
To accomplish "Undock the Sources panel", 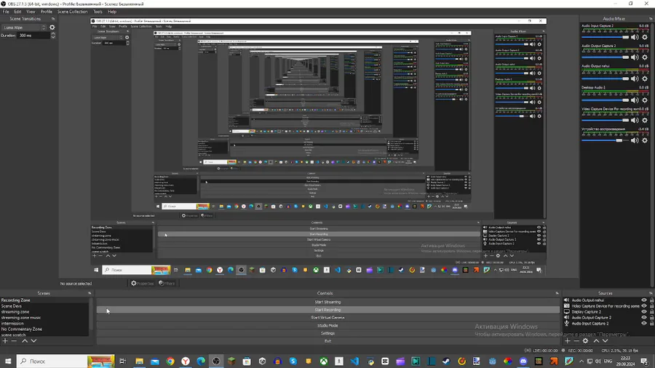I will [651, 293].
